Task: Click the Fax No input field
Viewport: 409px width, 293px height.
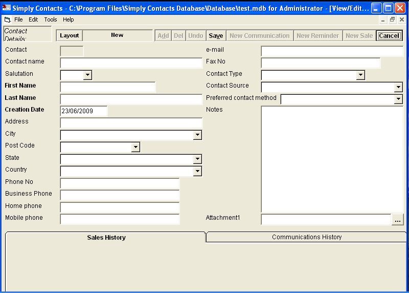Action: 321,63
